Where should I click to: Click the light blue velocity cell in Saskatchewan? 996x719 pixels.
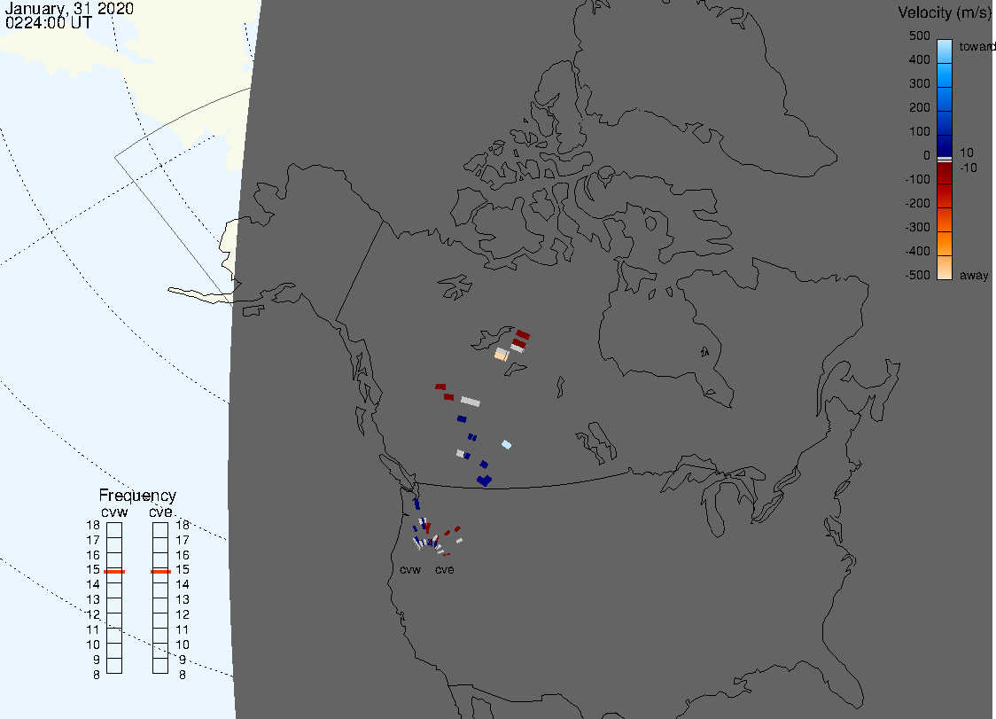(x=506, y=444)
